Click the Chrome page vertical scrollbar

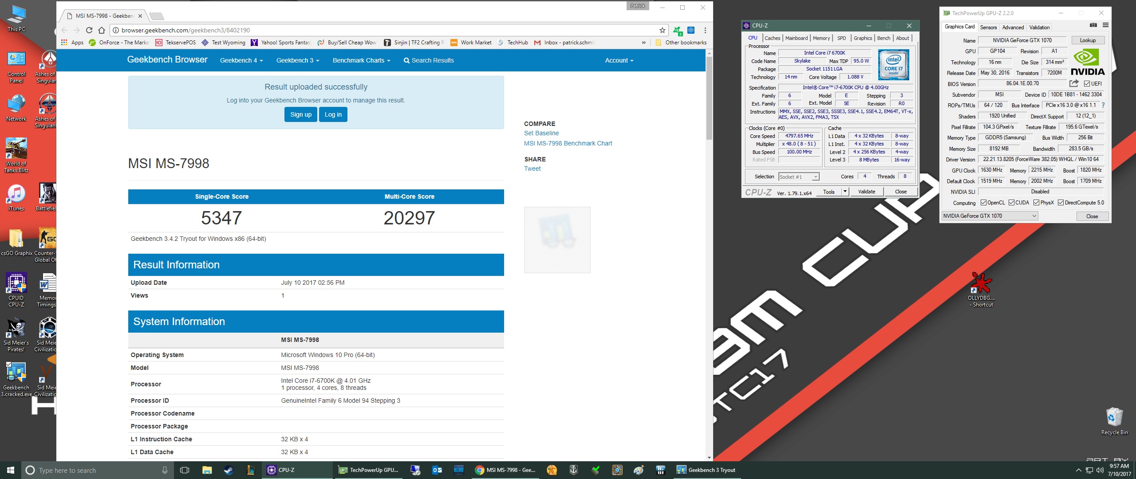coord(709,98)
